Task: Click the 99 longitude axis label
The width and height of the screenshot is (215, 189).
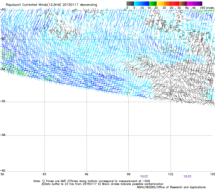Action: [x=128, y=174]
